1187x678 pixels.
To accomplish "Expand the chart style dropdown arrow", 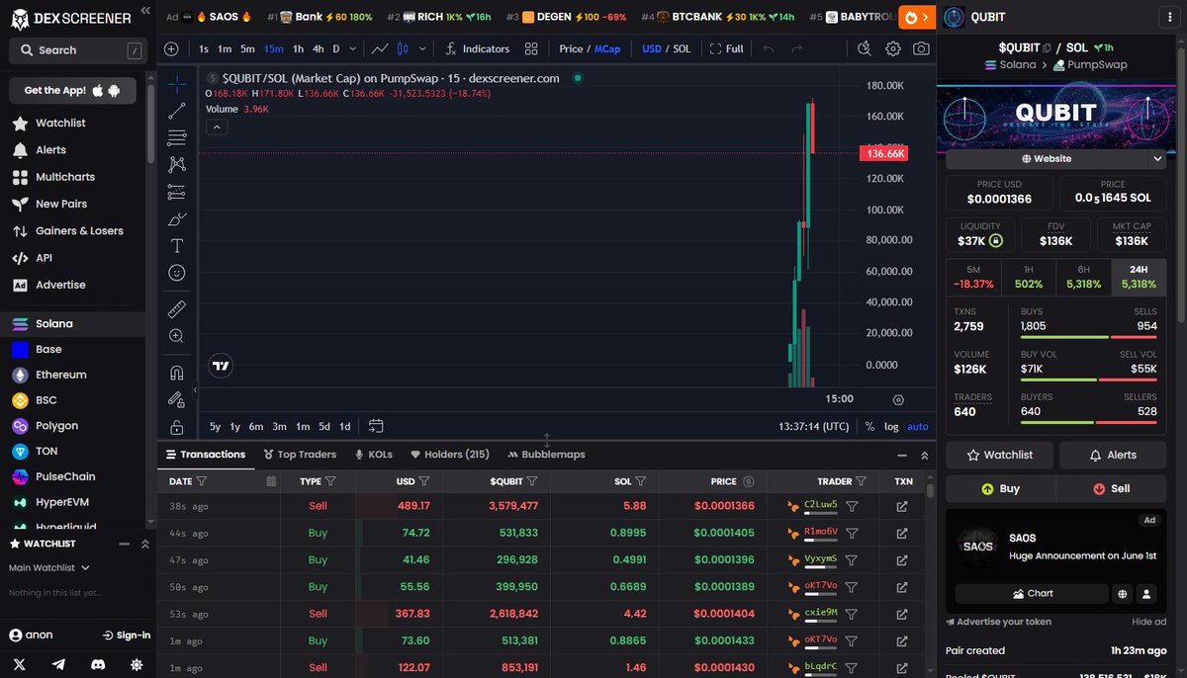I will tap(423, 48).
